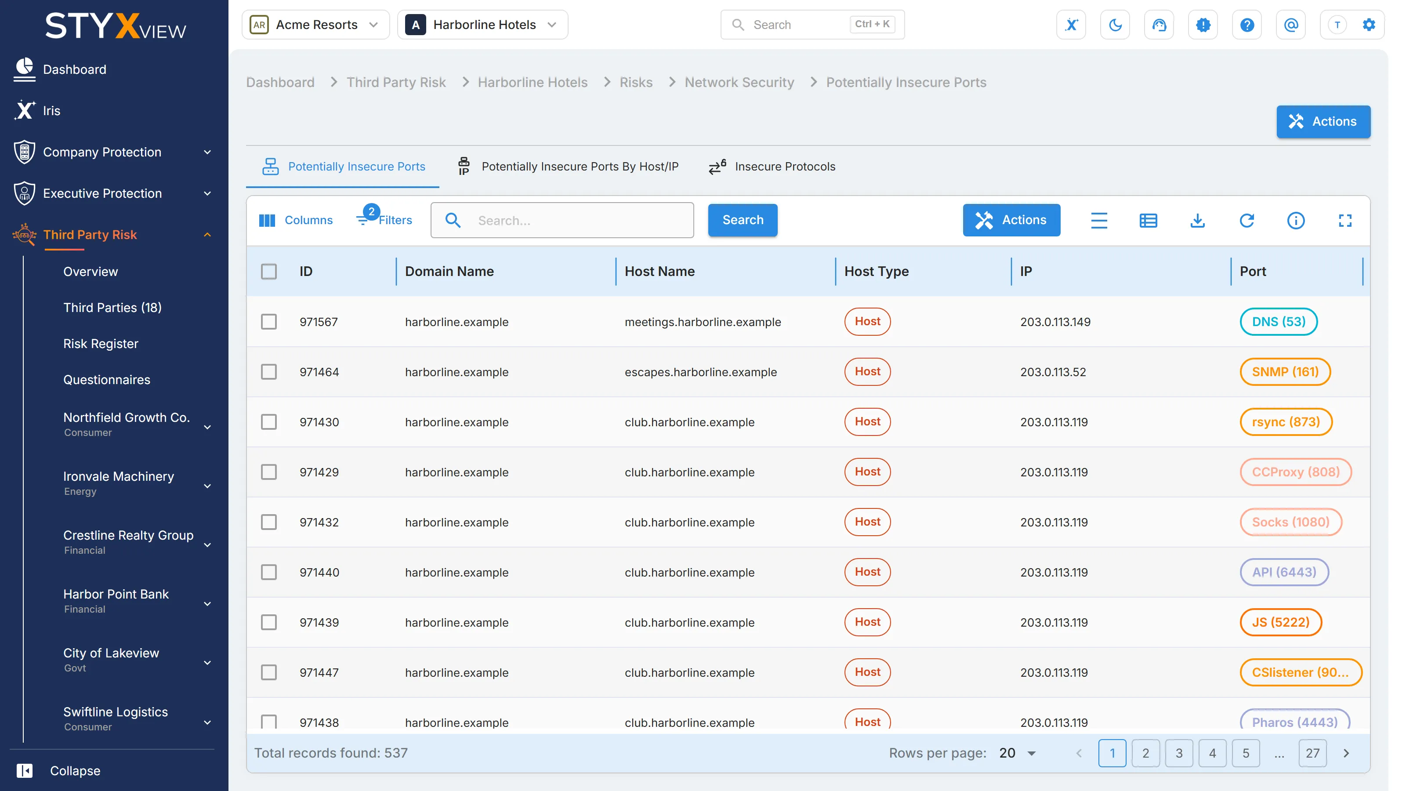Open the table info icon

(x=1296, y=220)
